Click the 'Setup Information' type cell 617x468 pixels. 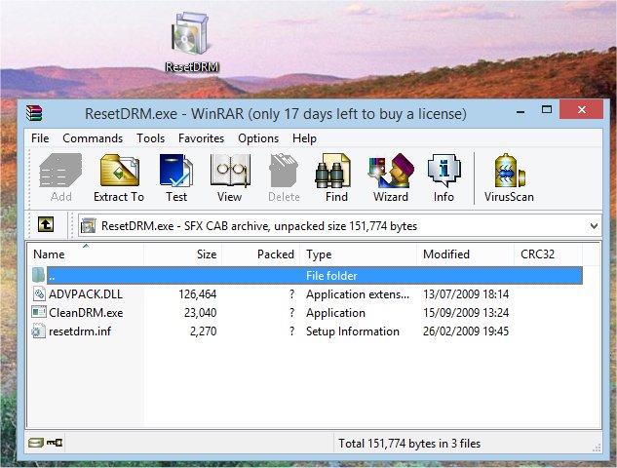353,331
